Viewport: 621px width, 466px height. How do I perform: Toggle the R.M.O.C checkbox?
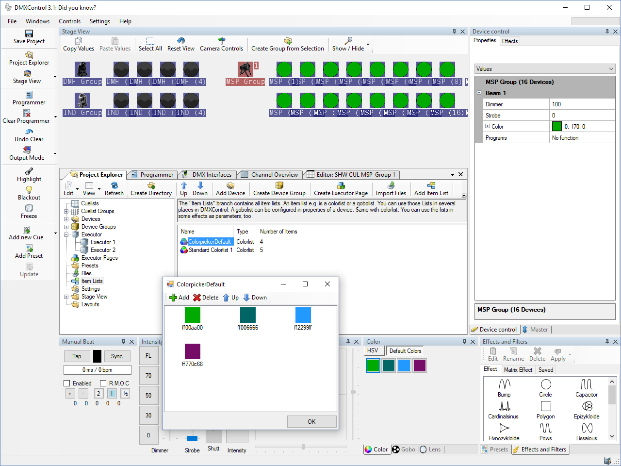[x=103, y=383]
